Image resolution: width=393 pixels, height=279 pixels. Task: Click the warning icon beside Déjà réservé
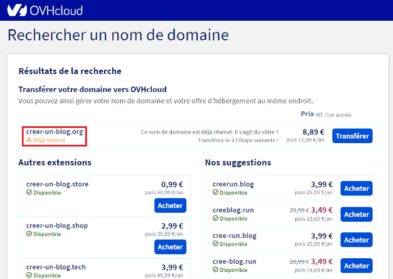(x=29, y=140)
